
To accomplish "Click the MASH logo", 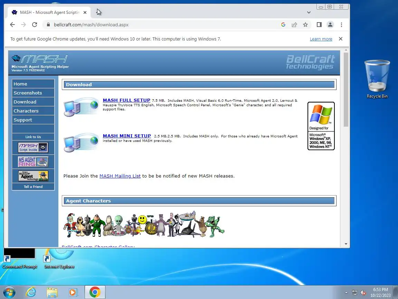I will [x=40, y=63].
